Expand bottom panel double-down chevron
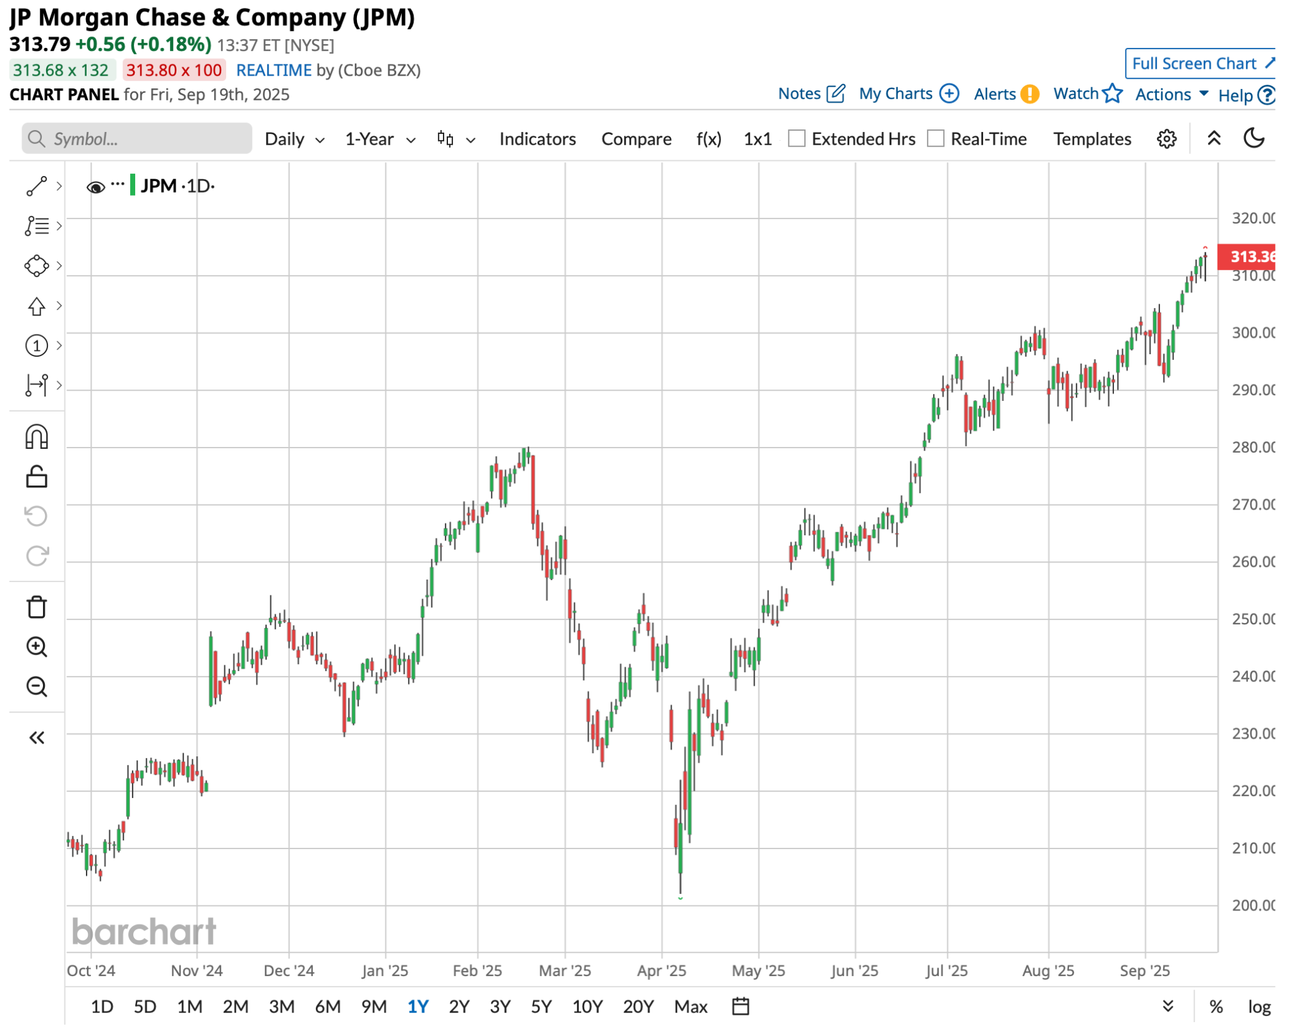This screenshot has height=1036, width=1294. click(x=1168, y=1006)
